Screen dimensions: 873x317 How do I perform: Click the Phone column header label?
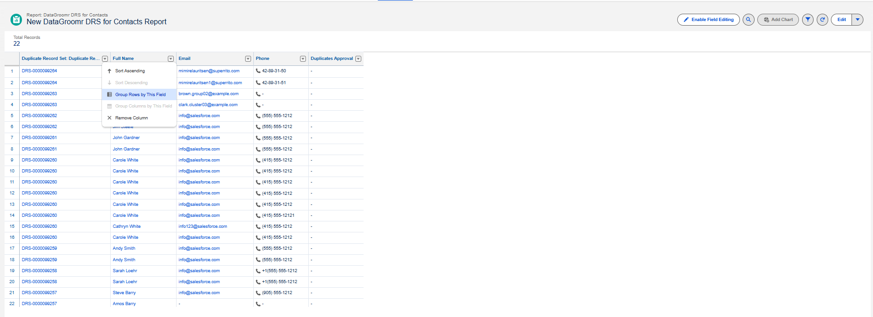pos(262,59)
